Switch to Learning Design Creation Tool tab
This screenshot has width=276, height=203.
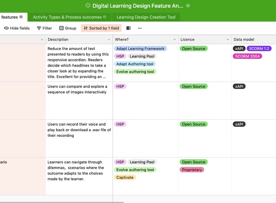146,17
